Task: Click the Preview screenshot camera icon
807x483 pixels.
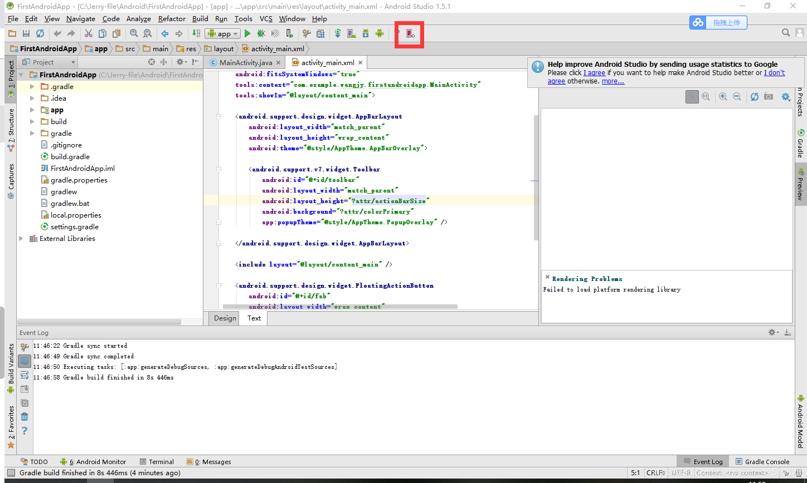Action: [x=769, y=96]
